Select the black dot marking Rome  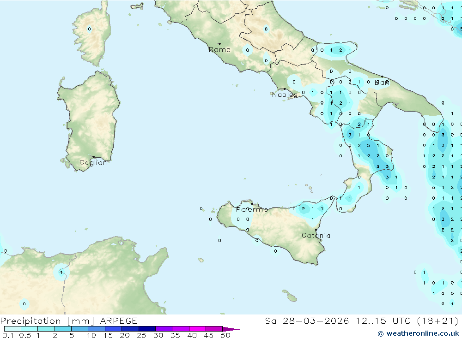(x=219, y=43)
